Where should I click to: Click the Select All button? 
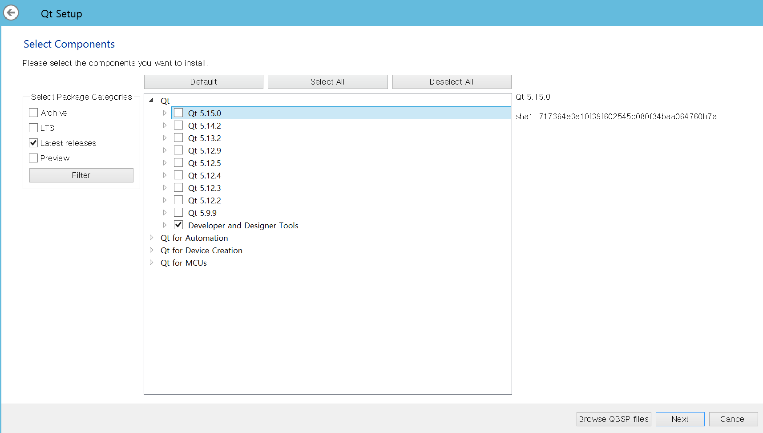tap(328, 82)
